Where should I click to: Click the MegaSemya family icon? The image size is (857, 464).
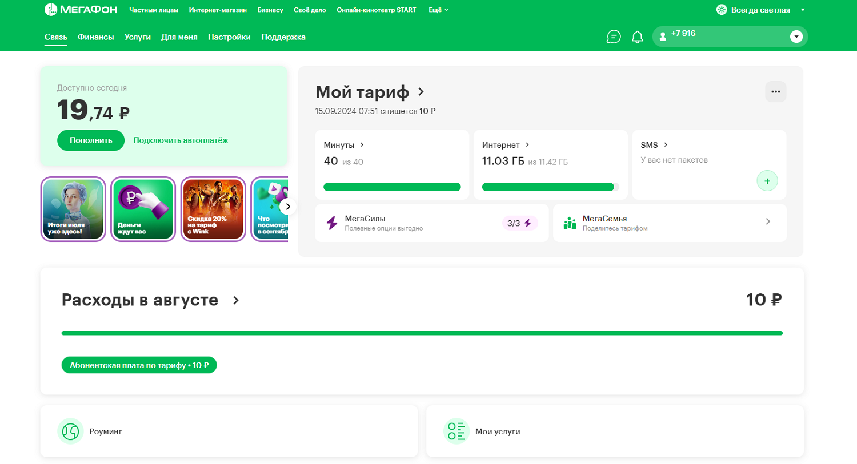570,223
